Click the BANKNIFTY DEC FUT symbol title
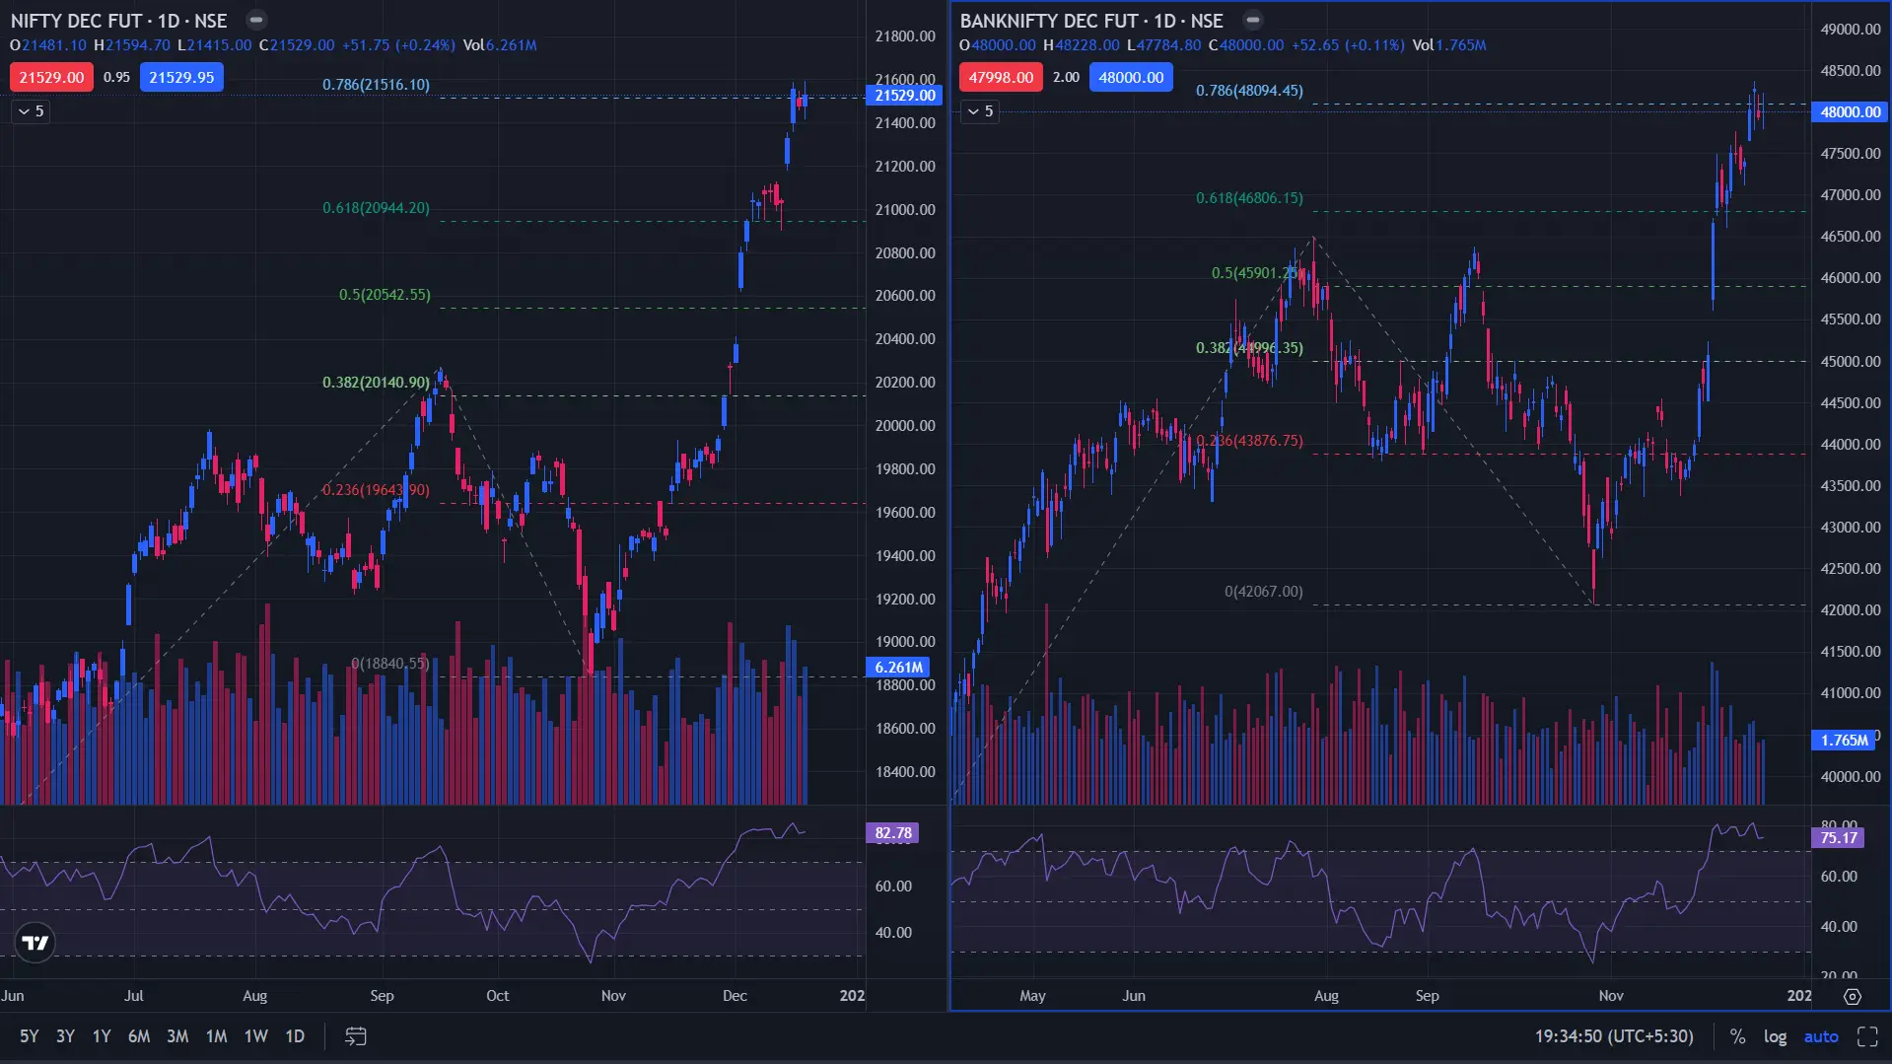The image size is (1892, 1064). (1091, 21)
